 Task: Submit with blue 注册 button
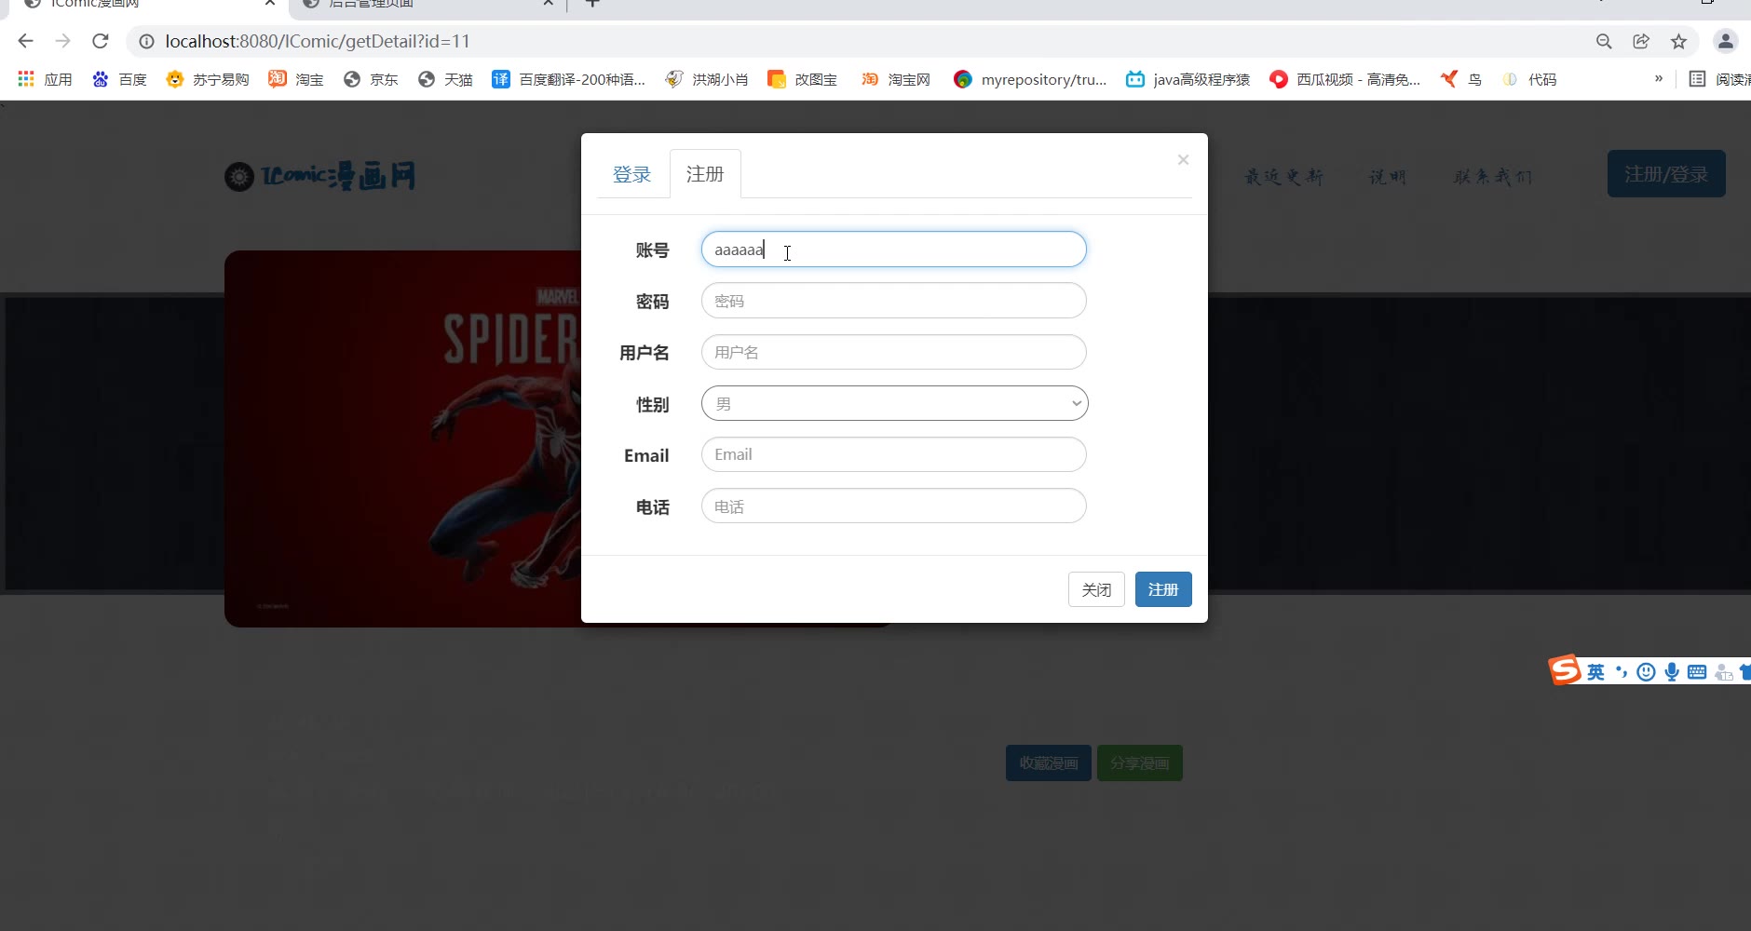point(1163,589)
